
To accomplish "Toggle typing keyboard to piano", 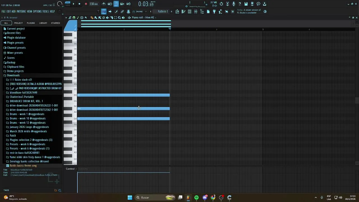I will 104,12.
